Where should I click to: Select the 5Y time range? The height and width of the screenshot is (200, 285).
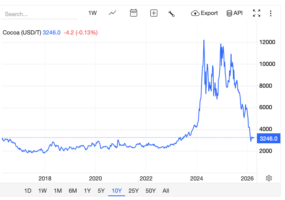101,191
